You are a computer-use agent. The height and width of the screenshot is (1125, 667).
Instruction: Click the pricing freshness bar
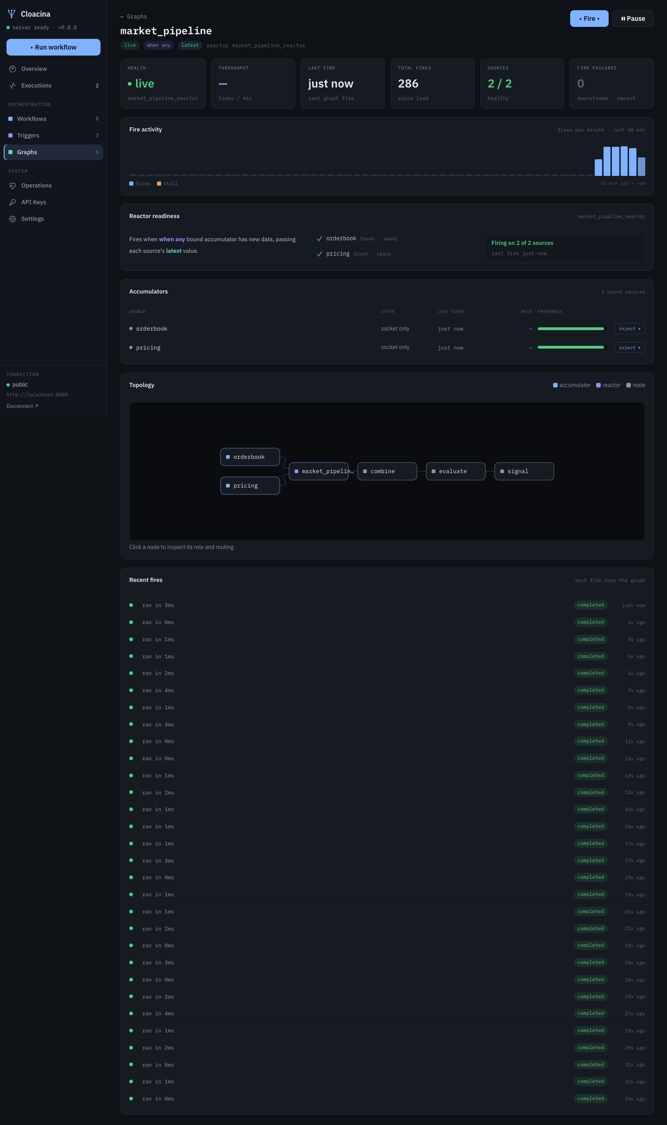tap(573, 348)
